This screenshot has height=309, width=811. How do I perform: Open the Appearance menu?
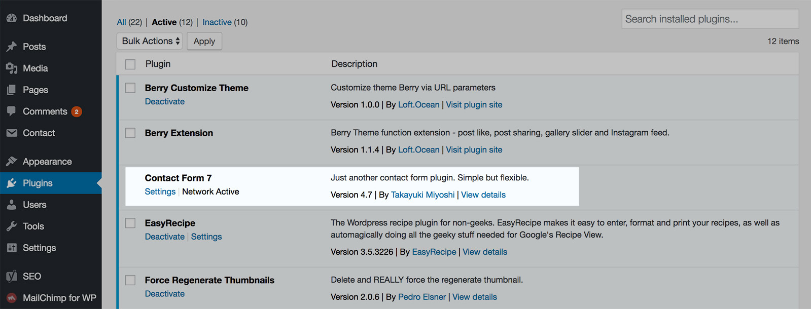[51, 162]
